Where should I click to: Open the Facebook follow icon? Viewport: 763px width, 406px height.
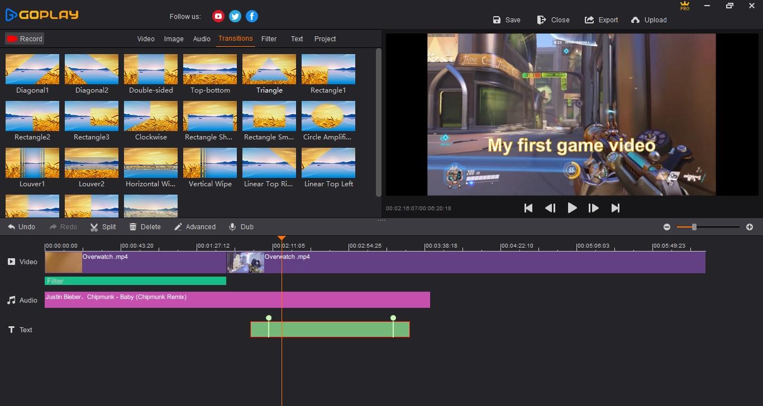(252, 16)
